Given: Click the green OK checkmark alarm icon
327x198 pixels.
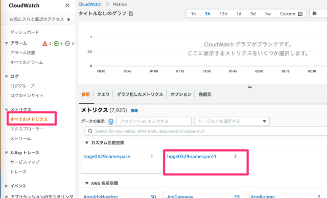Looking at the screenshot, I should [x=56, y=43].
